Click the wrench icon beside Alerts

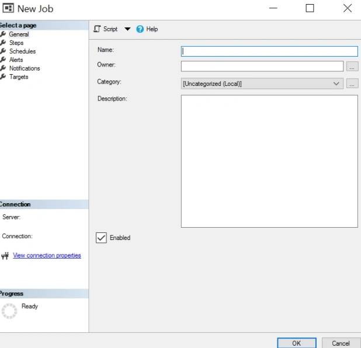3,60
